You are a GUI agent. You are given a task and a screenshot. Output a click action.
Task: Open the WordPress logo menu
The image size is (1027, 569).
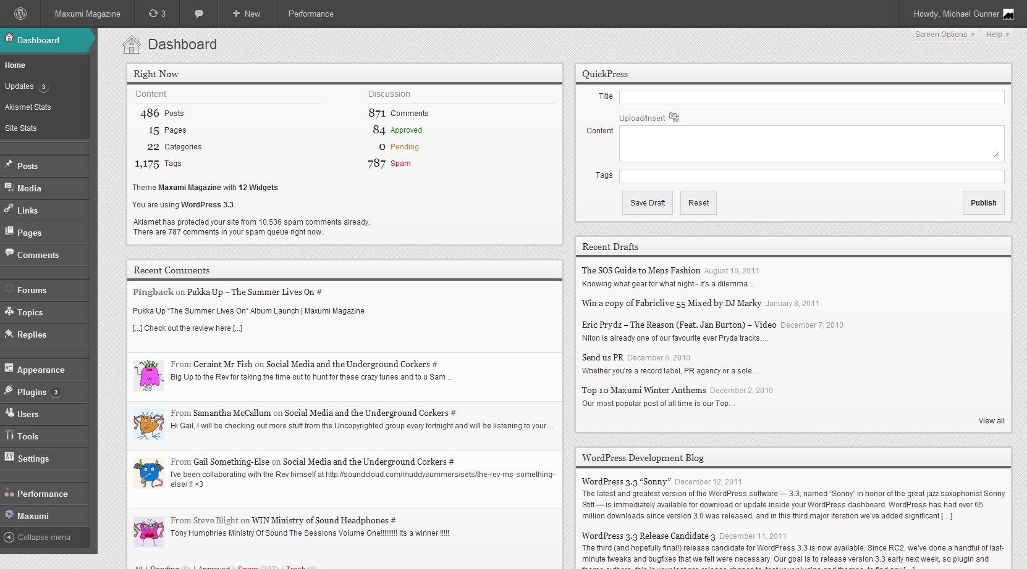[20, 13]
